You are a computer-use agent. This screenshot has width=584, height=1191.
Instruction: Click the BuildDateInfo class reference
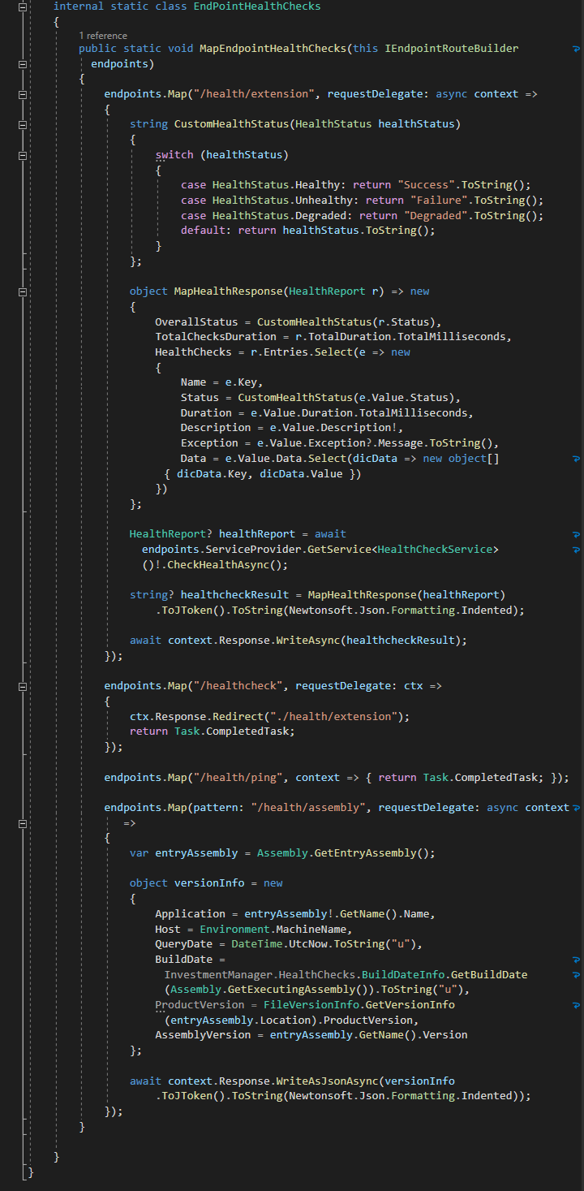pyautogui.click(x=403, y=974)
